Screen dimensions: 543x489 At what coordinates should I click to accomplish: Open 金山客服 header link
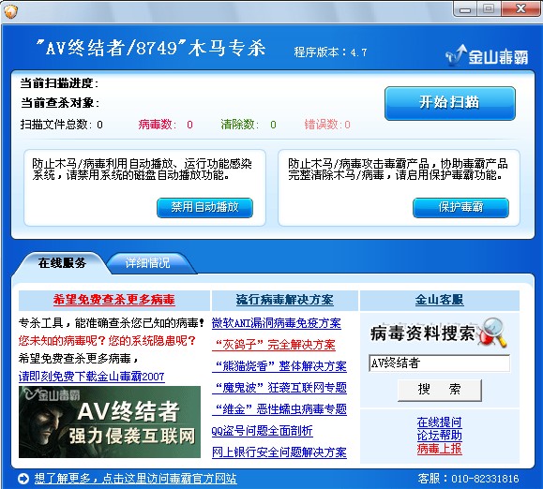coord(440,300)
